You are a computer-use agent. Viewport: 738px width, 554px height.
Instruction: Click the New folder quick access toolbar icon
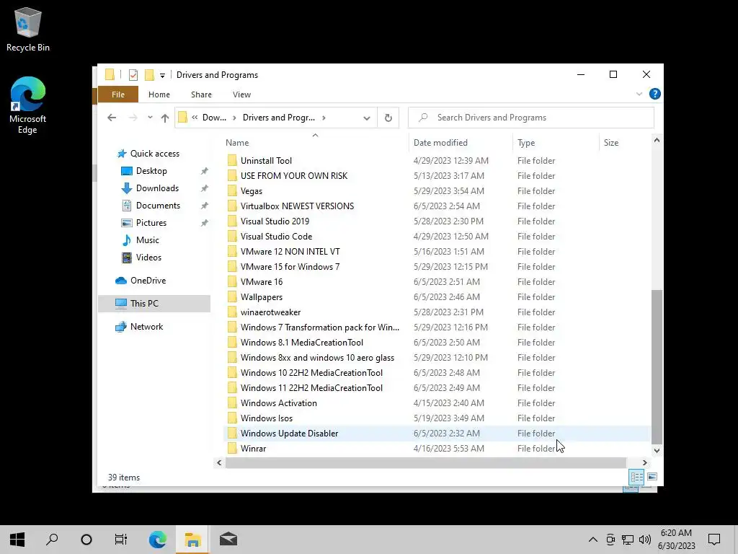(x=149, y=75)
